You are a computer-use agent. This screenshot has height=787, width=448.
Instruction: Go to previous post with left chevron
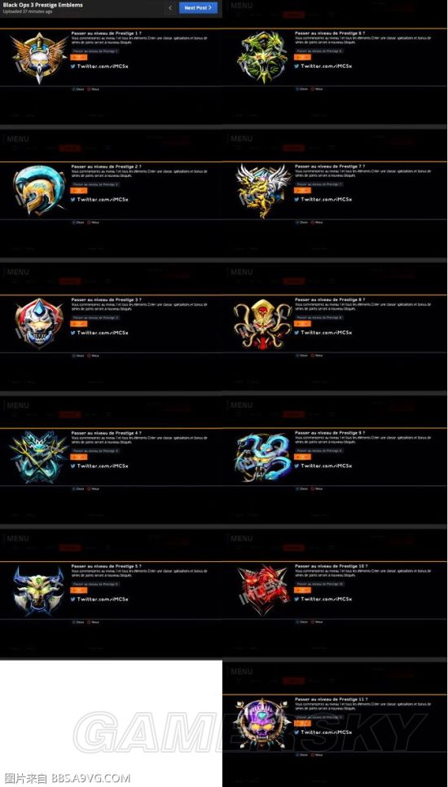point(170,7)
